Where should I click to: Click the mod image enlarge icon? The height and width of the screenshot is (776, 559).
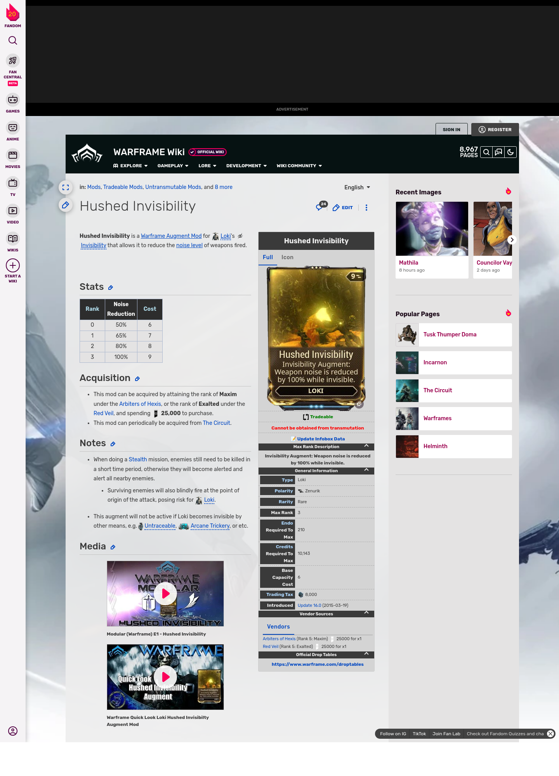(x=359, y=404)
